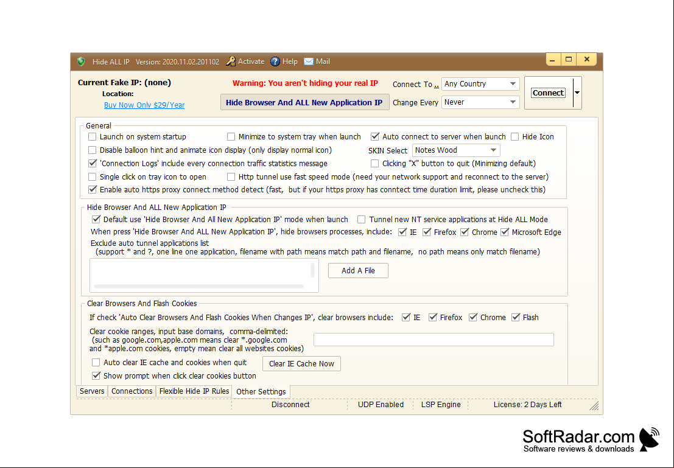The height and width of the screenshot is (468, 674).
Task: Enable Clicking X button to quit
Action: pos(375,163)
